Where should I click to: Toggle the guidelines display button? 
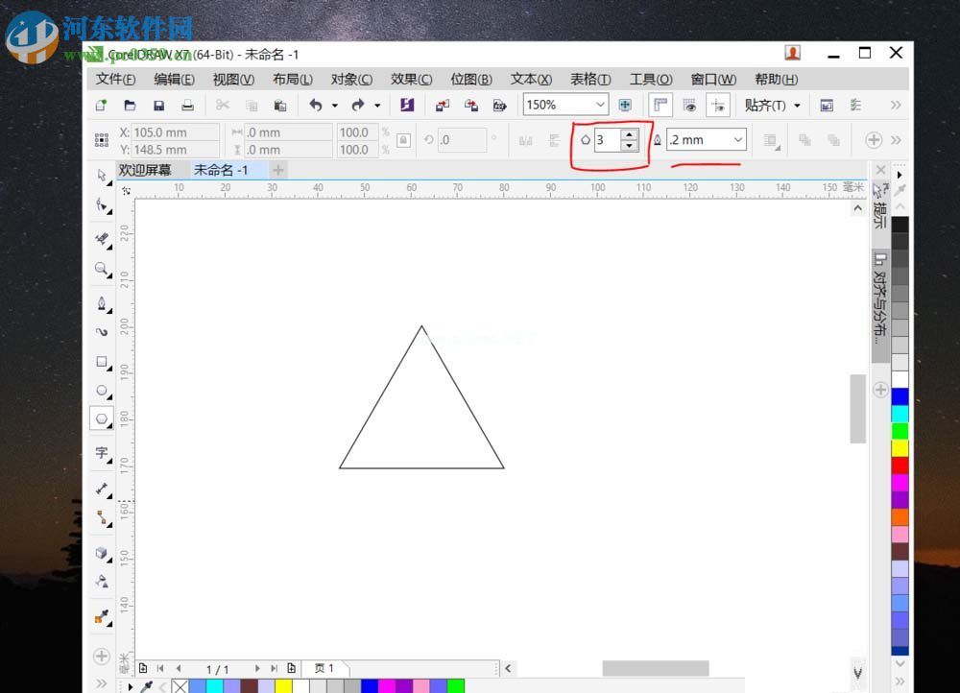click(718, 106)
